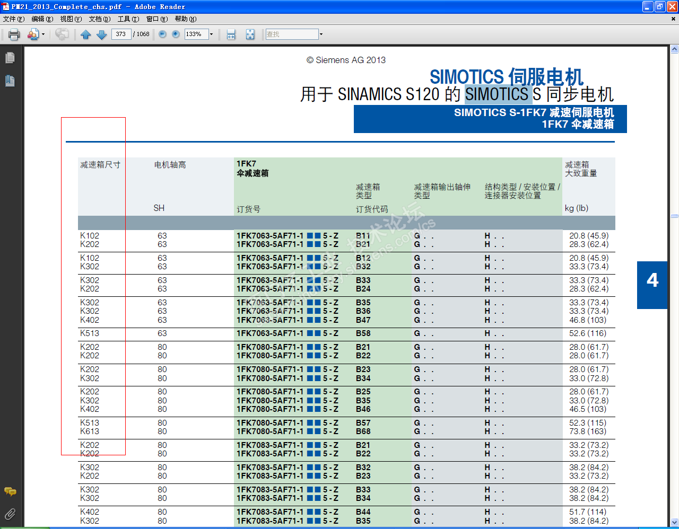Click the collaborate people-and-document toolbar icon
The height and width of the screenshot is (529, 679).
(x=33, y=34)
